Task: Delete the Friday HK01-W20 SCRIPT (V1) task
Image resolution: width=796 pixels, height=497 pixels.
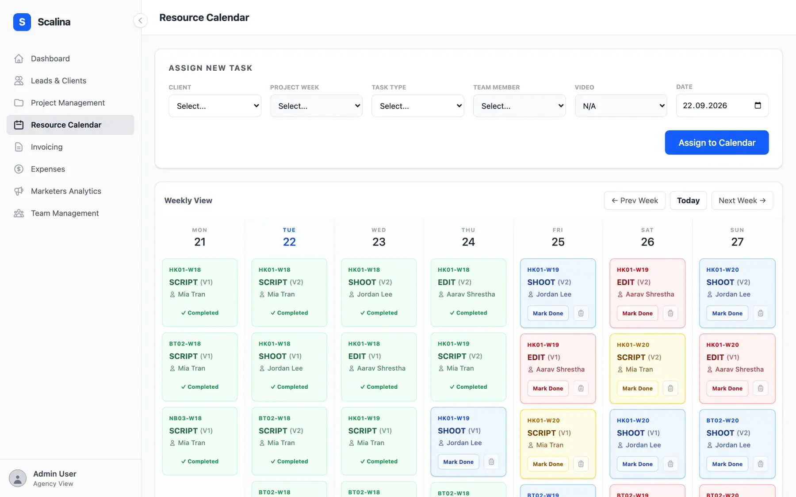Action: pos(581,464)
